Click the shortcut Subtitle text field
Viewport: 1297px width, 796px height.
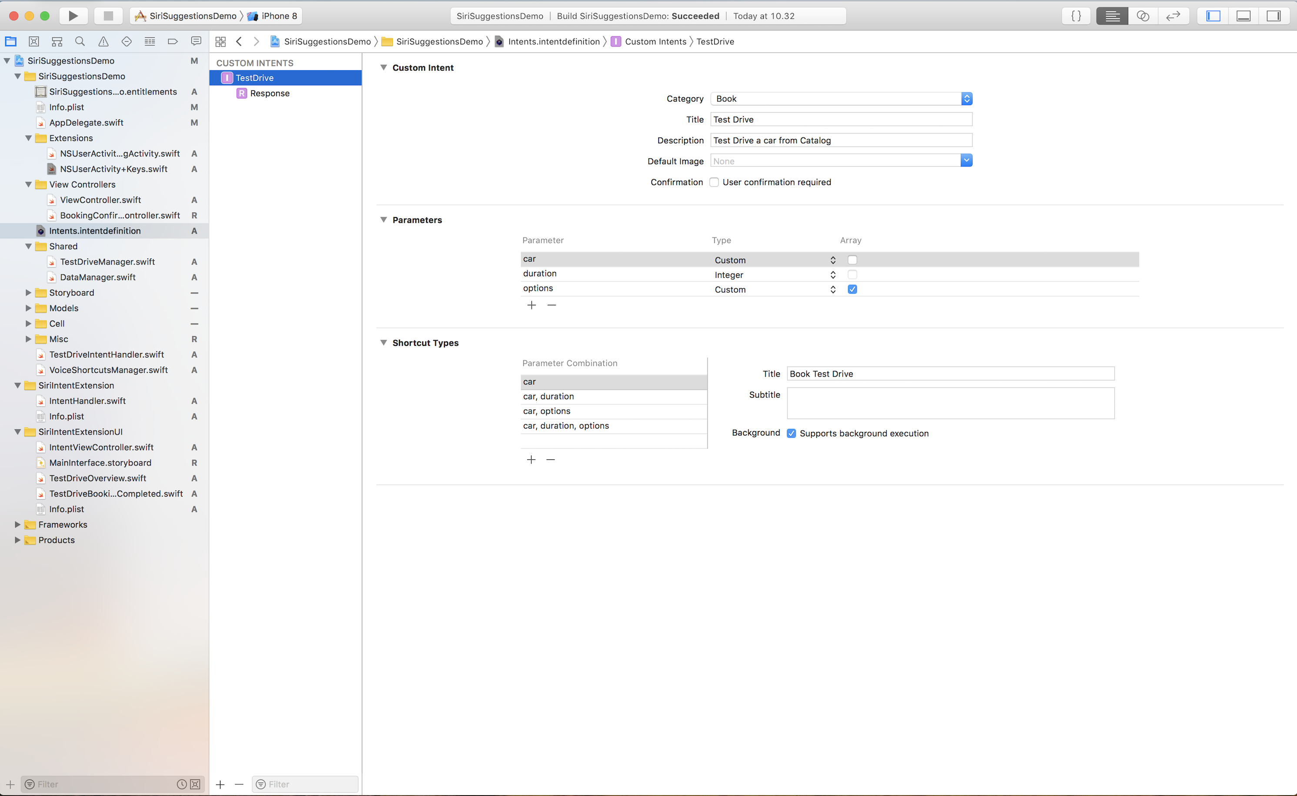pyautogui.click(x=950, y=403)
